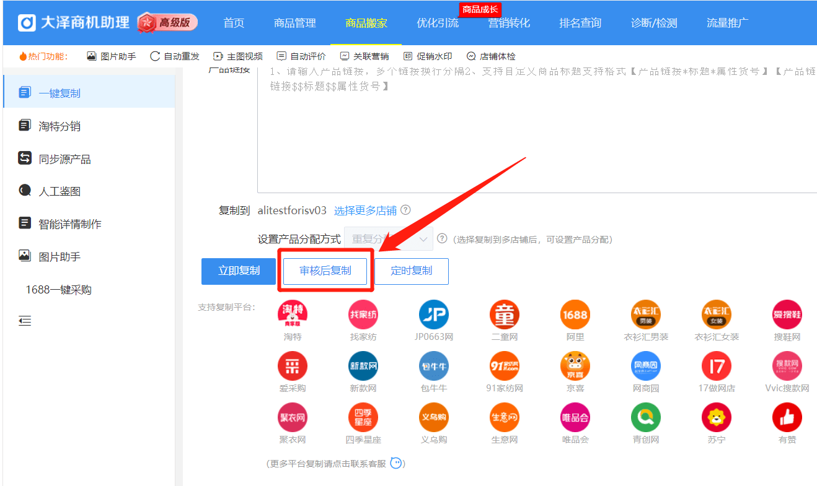Click the 新款网 platform icon
This screenshot has height=486, width=817.
pyautogui.click(x=363, y=366)
